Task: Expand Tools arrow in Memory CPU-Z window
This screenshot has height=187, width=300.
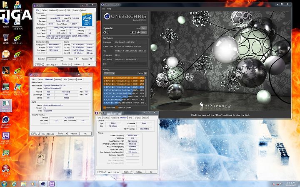Action: [x=132, y=172]
